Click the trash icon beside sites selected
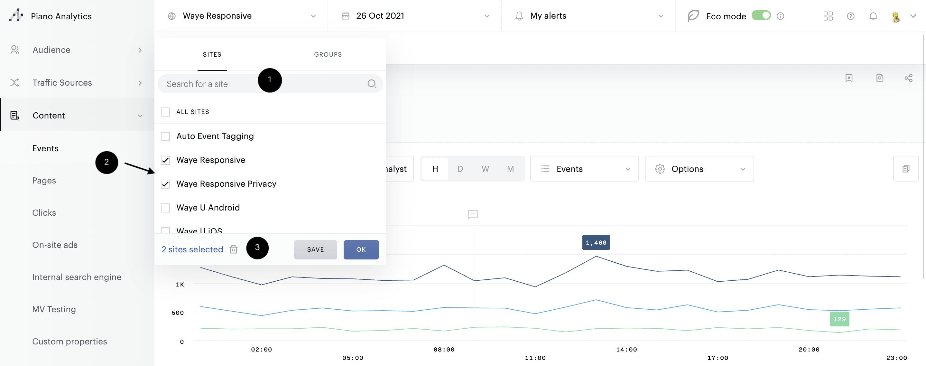 coord(233,249)
